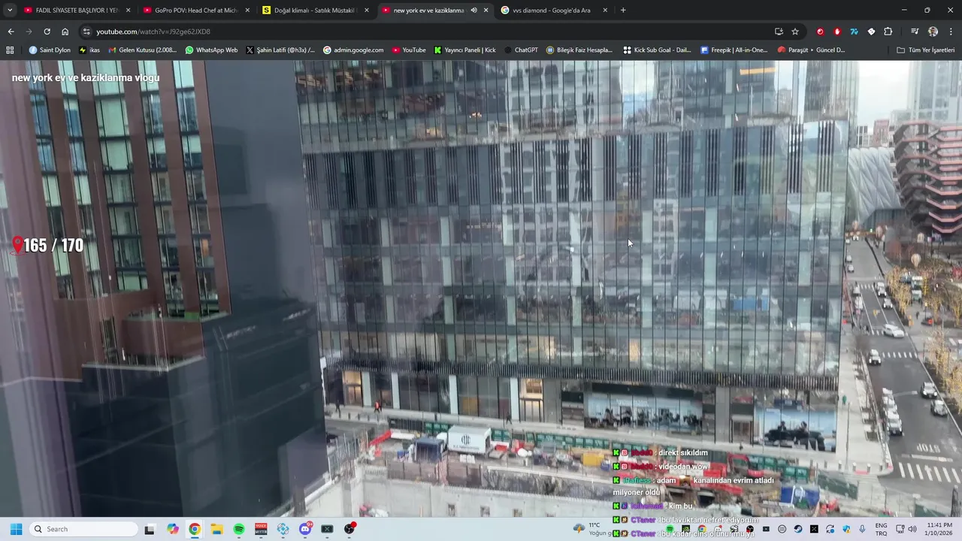View site information icon in address bar

(87, 32)
